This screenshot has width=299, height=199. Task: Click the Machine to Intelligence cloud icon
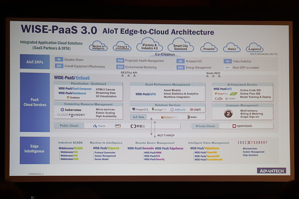[x=98, y=46]
